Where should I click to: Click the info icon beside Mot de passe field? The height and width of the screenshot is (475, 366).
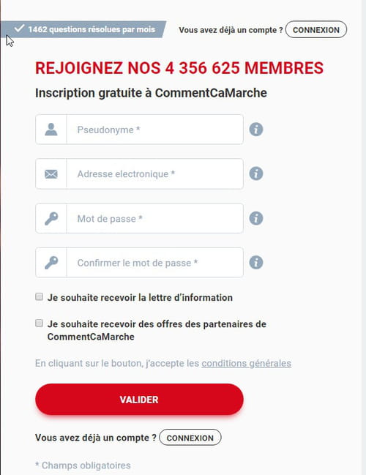(256, 218)
